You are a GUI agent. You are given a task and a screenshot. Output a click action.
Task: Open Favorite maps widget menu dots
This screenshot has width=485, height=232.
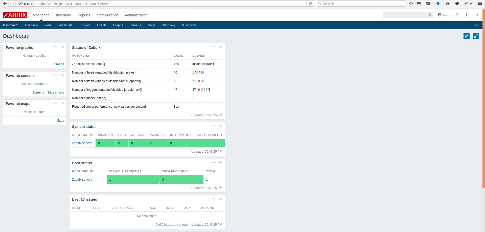(x=55, y=103)
